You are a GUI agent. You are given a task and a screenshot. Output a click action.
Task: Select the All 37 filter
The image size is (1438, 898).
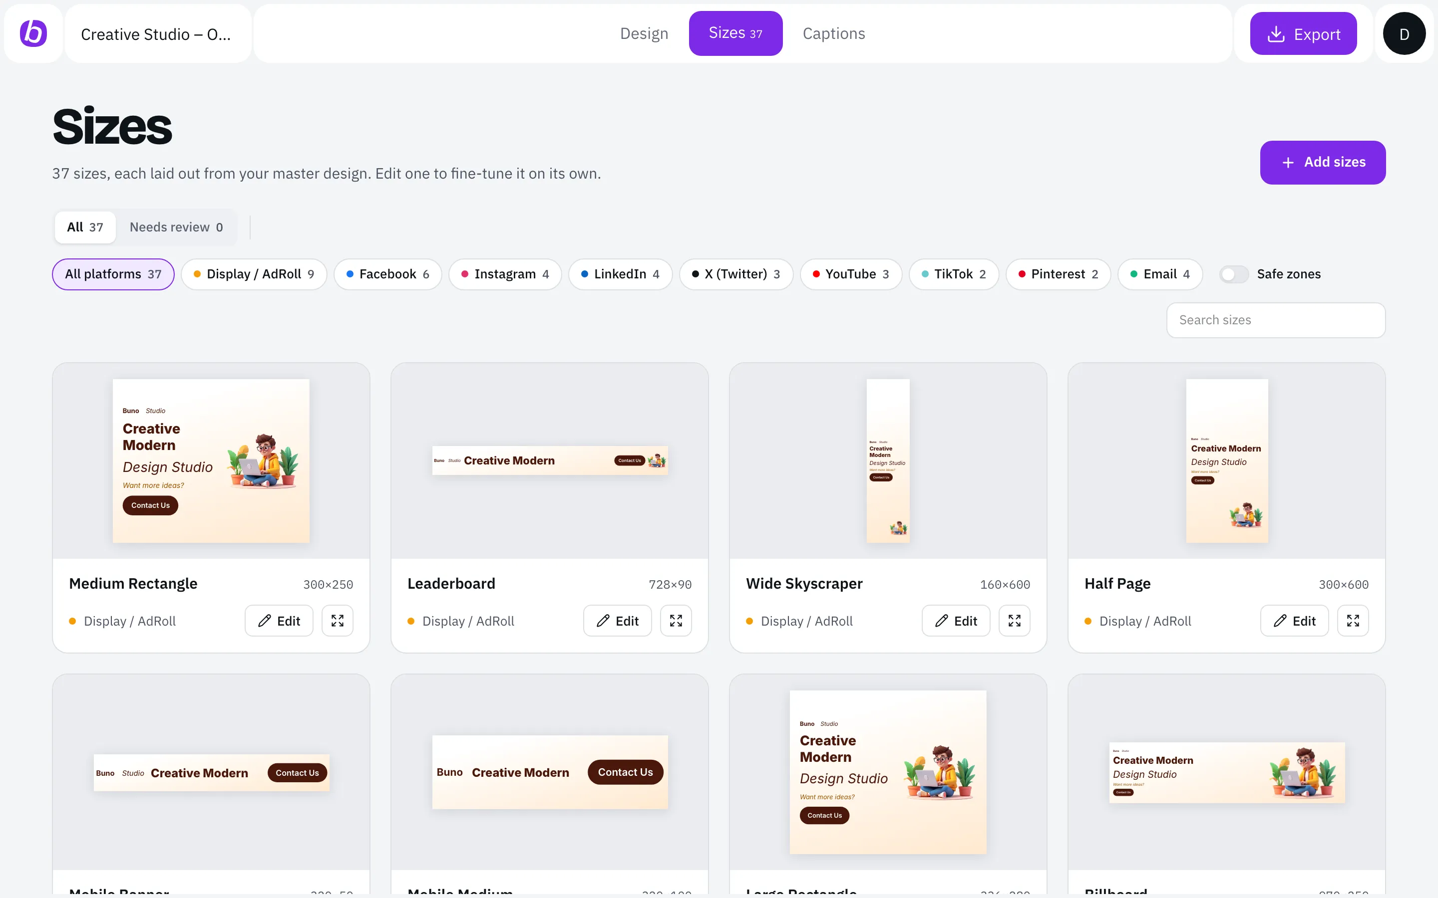(x=85, y=227)
